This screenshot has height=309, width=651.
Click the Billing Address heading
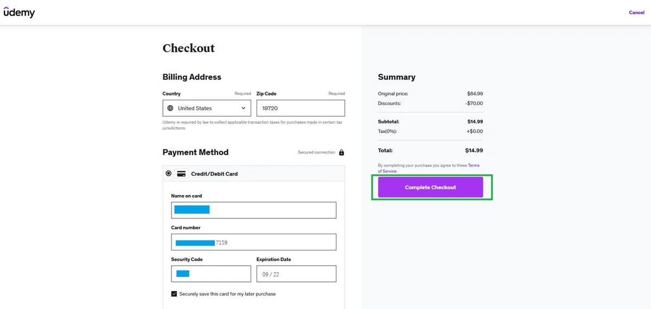[x=192, y=77]
